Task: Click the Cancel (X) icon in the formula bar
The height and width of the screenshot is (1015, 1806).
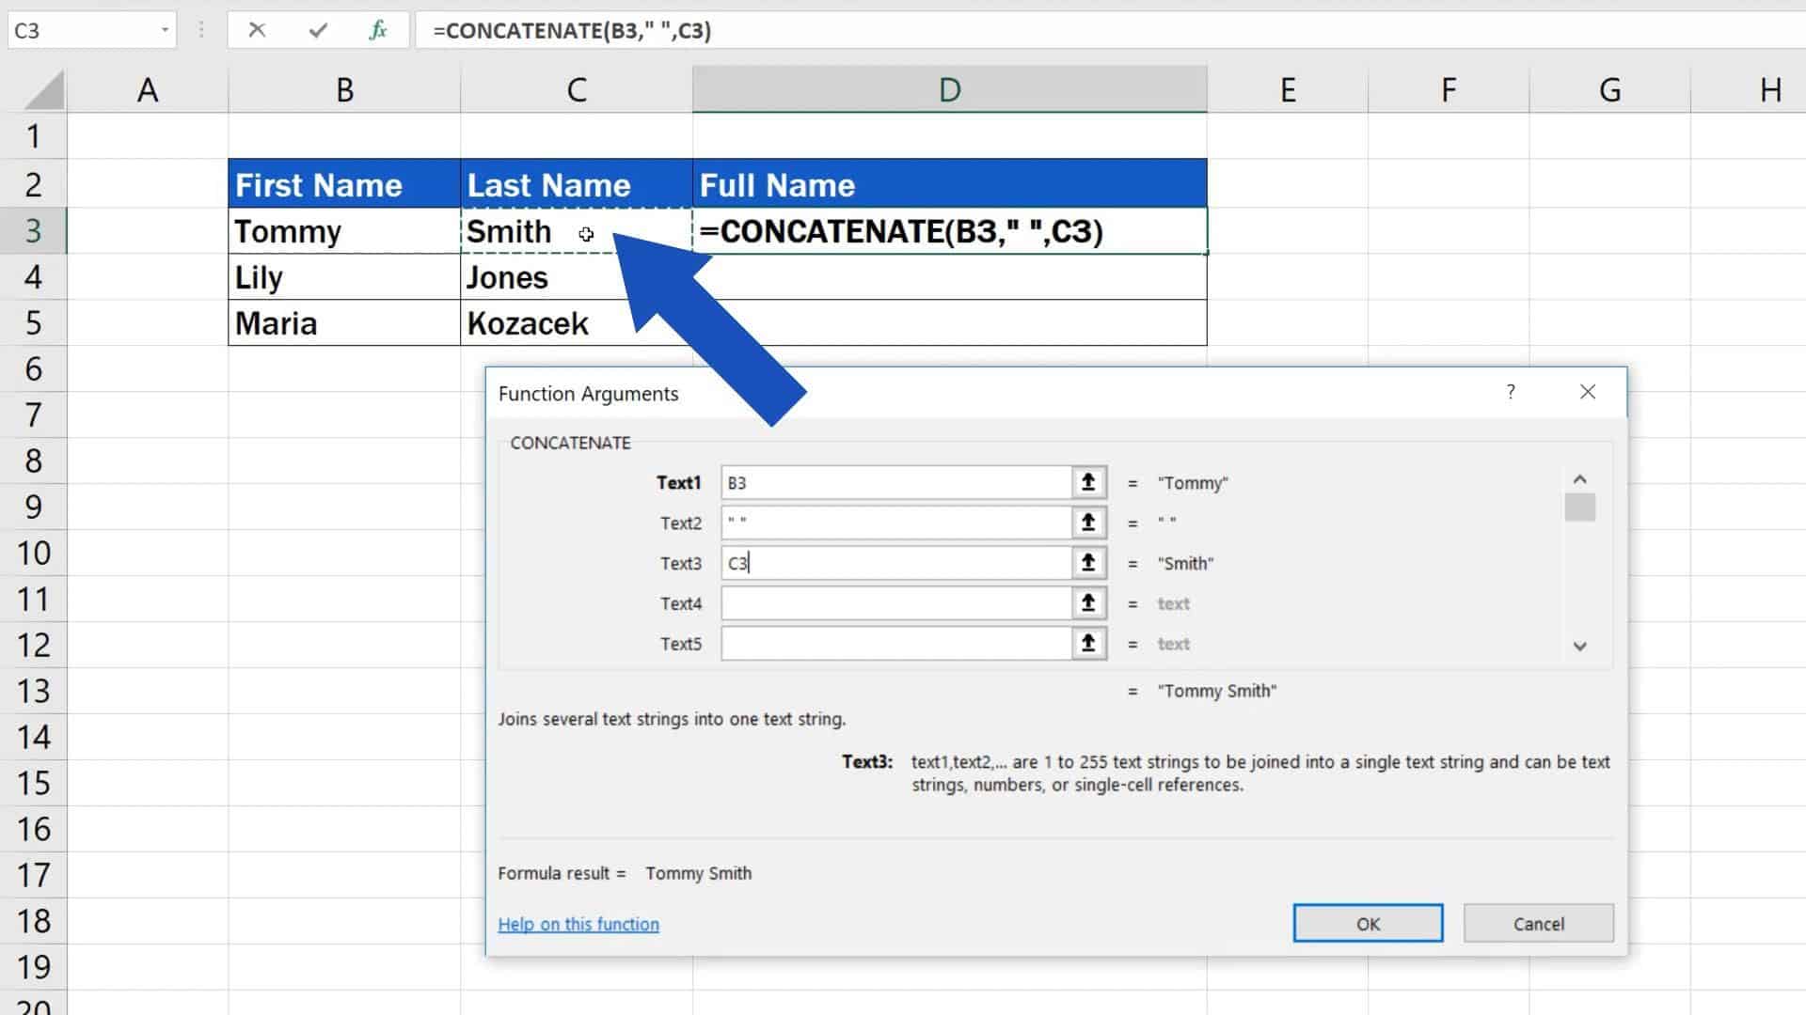Action: pos(257,30)
